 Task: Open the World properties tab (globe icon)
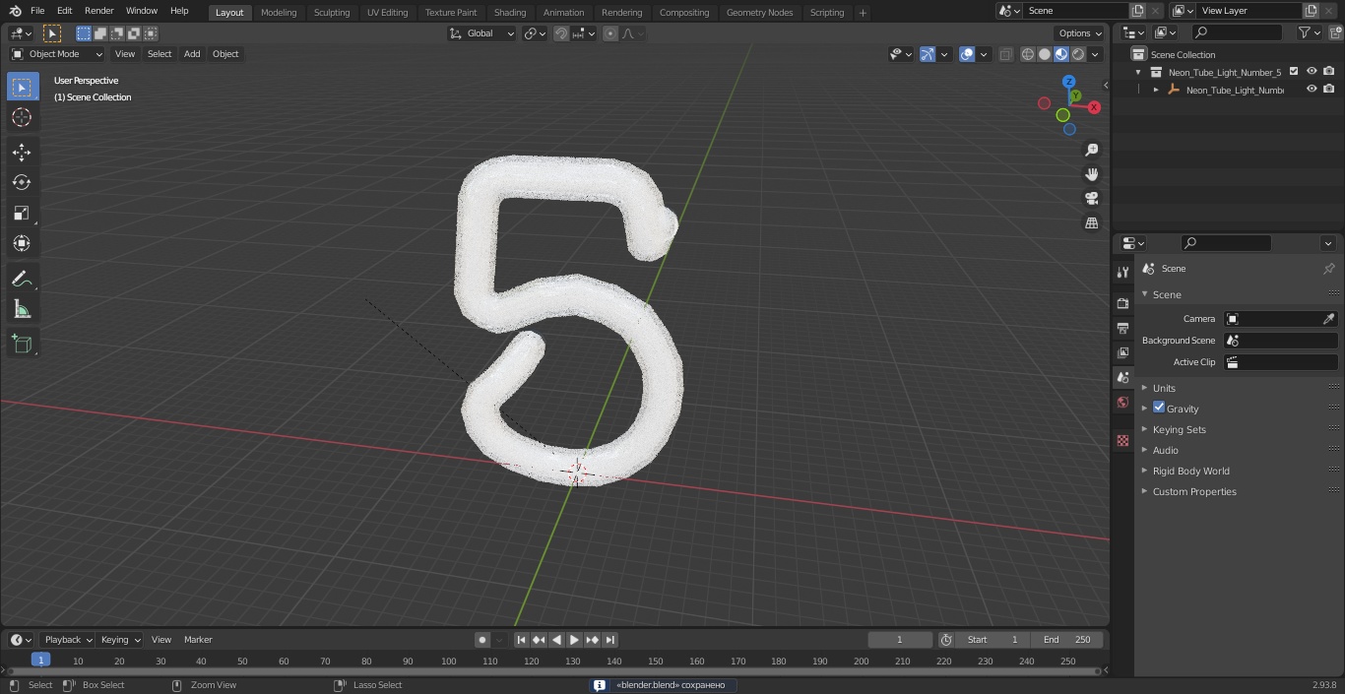(1122, 402)
